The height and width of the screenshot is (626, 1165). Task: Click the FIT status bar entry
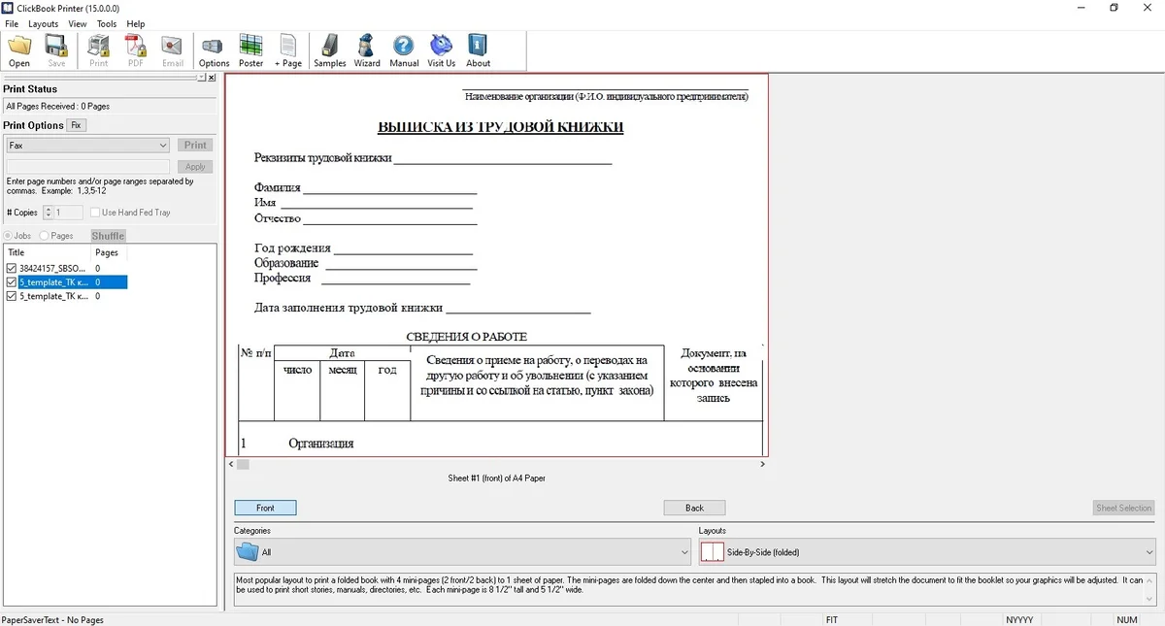(832, 619)
